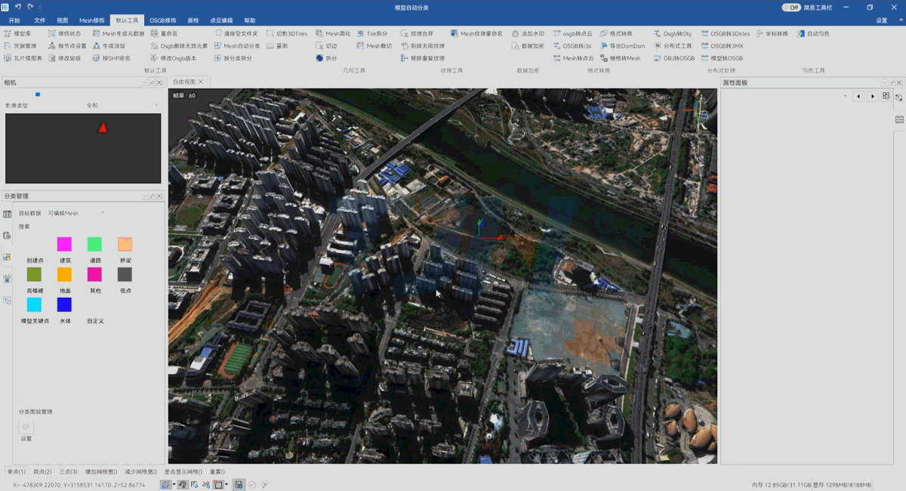Viewport: 906px width, 491px height.
Task: Click 增加网格宽 in the bottom bar
Action: [x=100, y=471]
